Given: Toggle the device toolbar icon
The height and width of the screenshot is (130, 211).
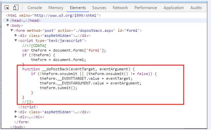Looking at the screenshot, I should 16,7.
